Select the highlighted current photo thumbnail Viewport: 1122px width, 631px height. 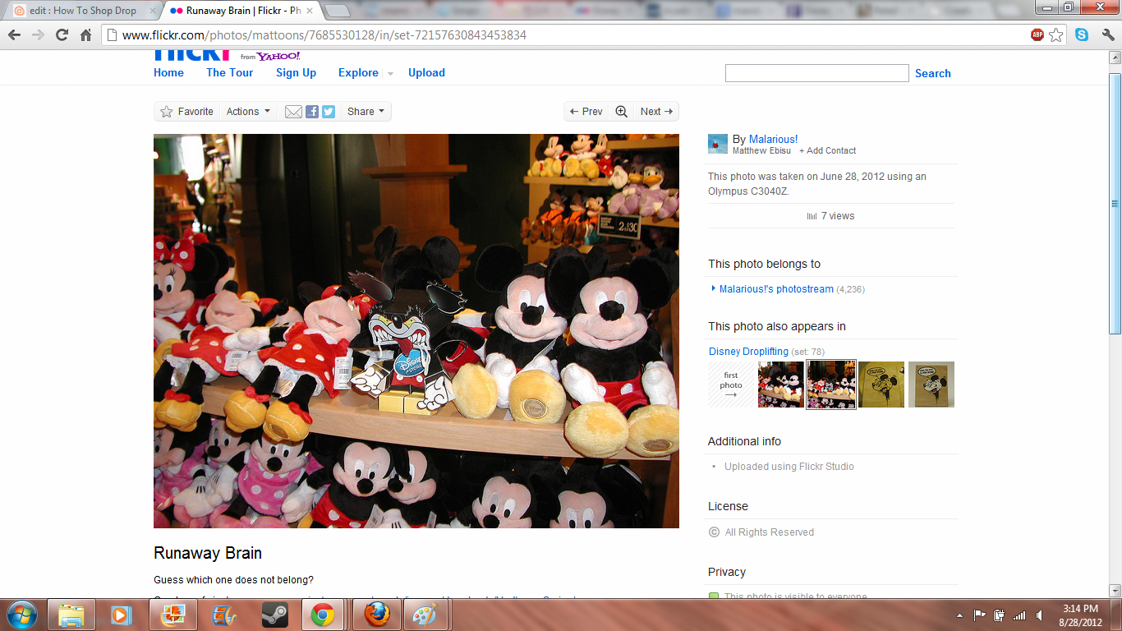(831, 385)
